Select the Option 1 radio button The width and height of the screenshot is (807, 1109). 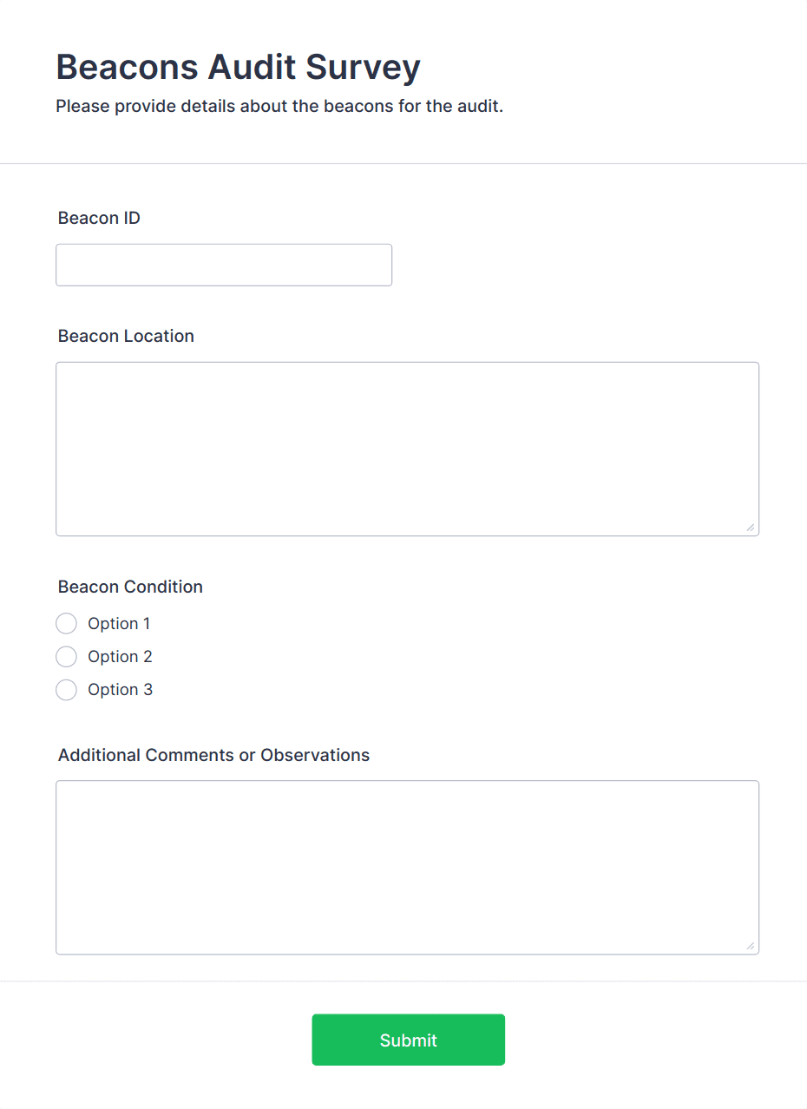tap(67, 624)
